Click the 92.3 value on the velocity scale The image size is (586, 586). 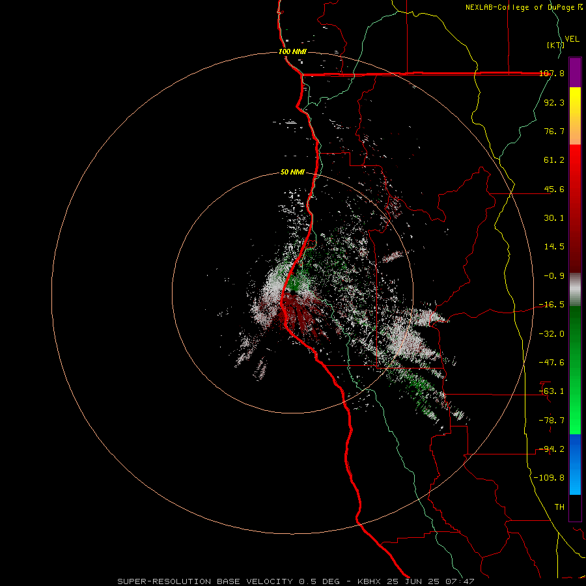(x=554, y=102)
